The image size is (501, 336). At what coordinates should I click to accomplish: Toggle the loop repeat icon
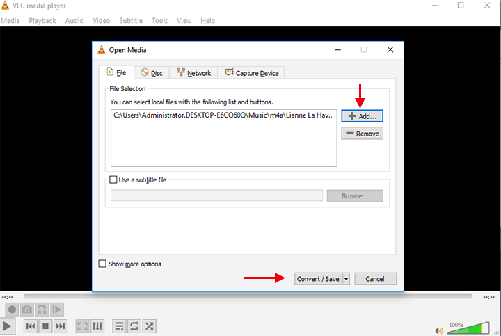coord(134,326)
